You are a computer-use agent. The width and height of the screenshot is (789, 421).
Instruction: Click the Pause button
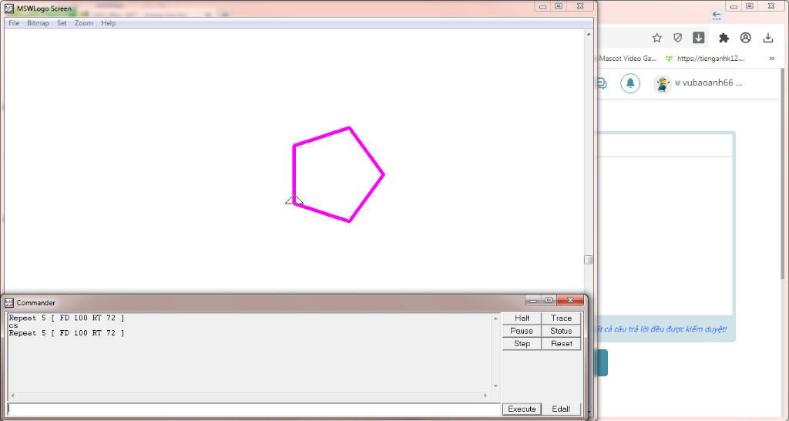point(522,331)
